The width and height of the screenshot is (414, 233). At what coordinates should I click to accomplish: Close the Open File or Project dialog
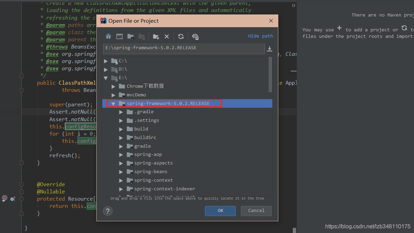click(x=271, y=21)
